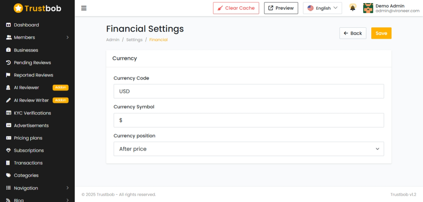This screenshot has width=423, height=202.
Task: Toggle the hamburger sidebar menu icon
Action: point(84,8)
